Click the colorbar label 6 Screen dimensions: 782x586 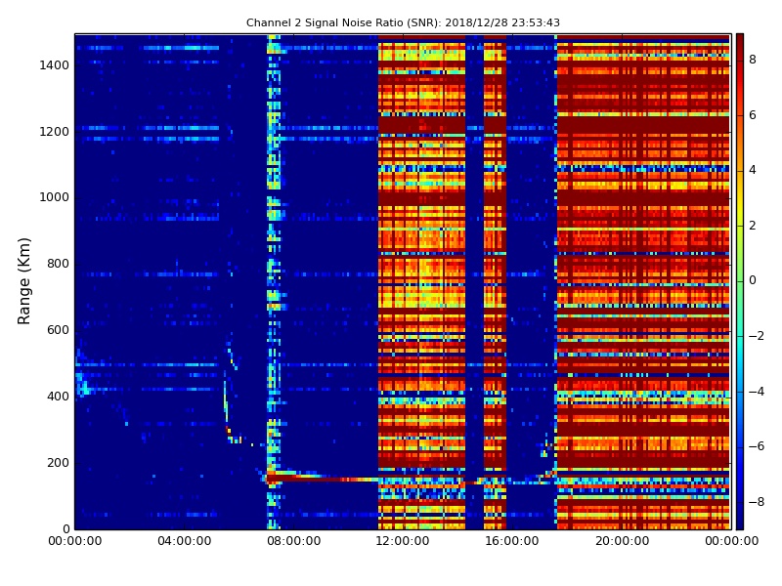click(x=753, y=115)
